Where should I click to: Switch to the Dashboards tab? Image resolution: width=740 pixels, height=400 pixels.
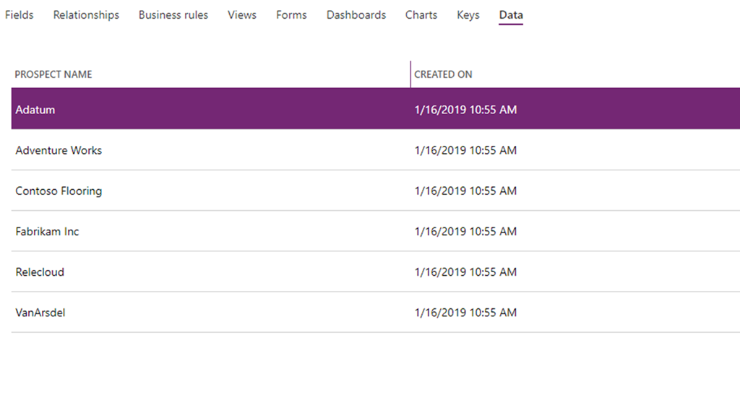point(356,14)
